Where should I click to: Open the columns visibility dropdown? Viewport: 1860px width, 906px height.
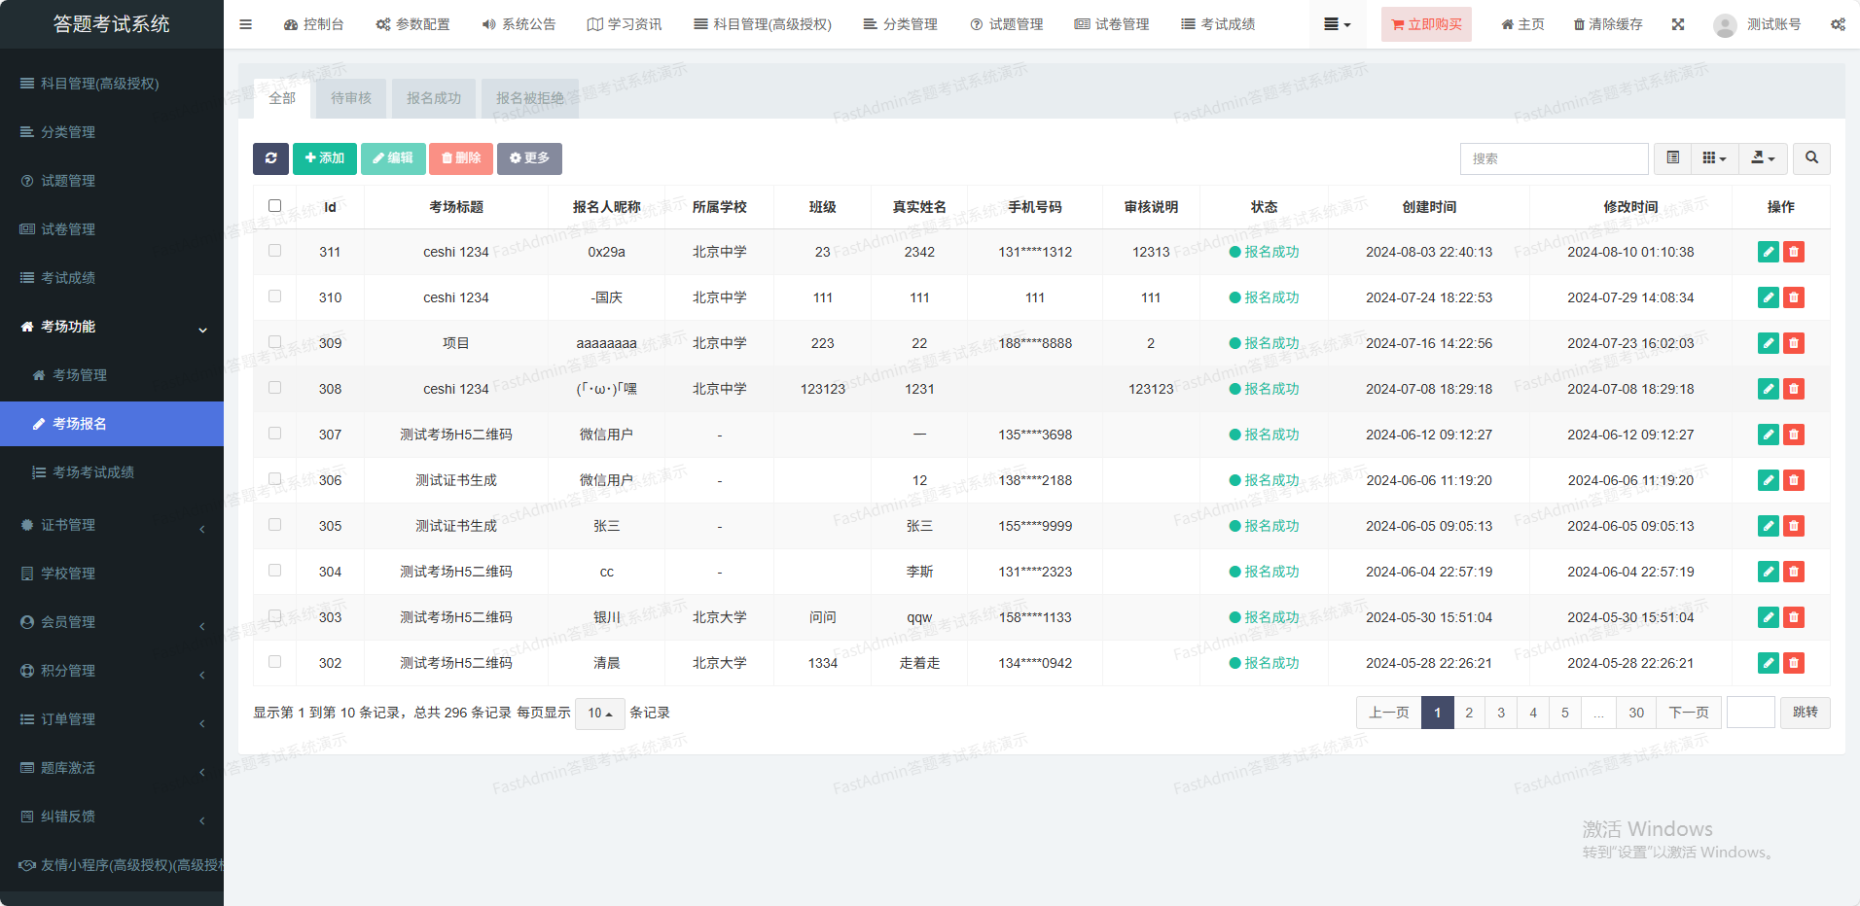(1714, 158)
